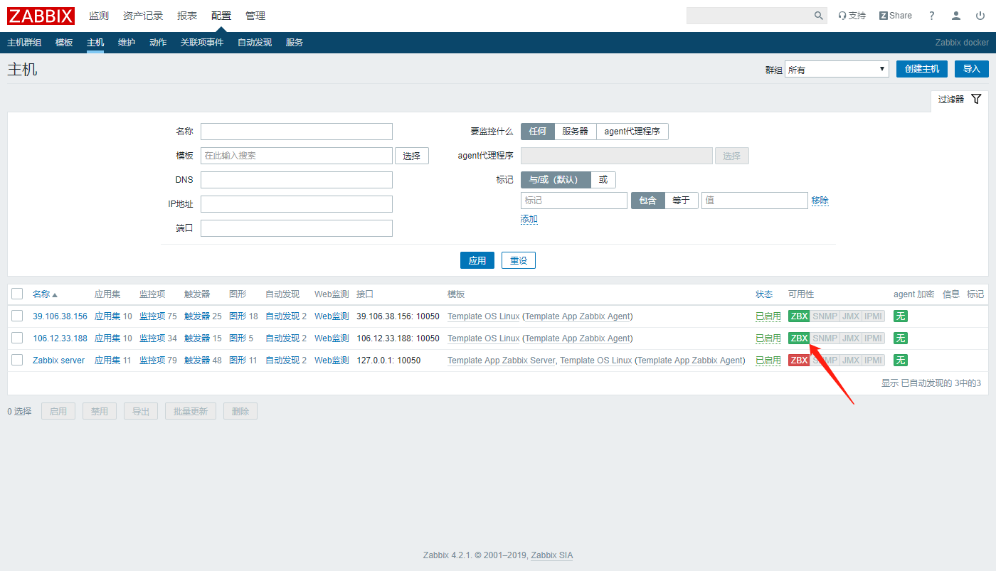Select the agent proxy monitoring option

632,132
